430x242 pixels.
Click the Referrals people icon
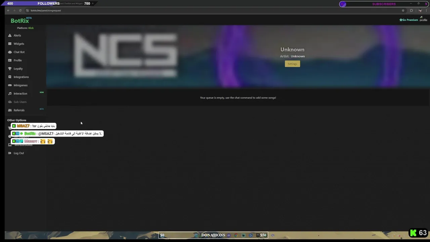pos(10,110)
